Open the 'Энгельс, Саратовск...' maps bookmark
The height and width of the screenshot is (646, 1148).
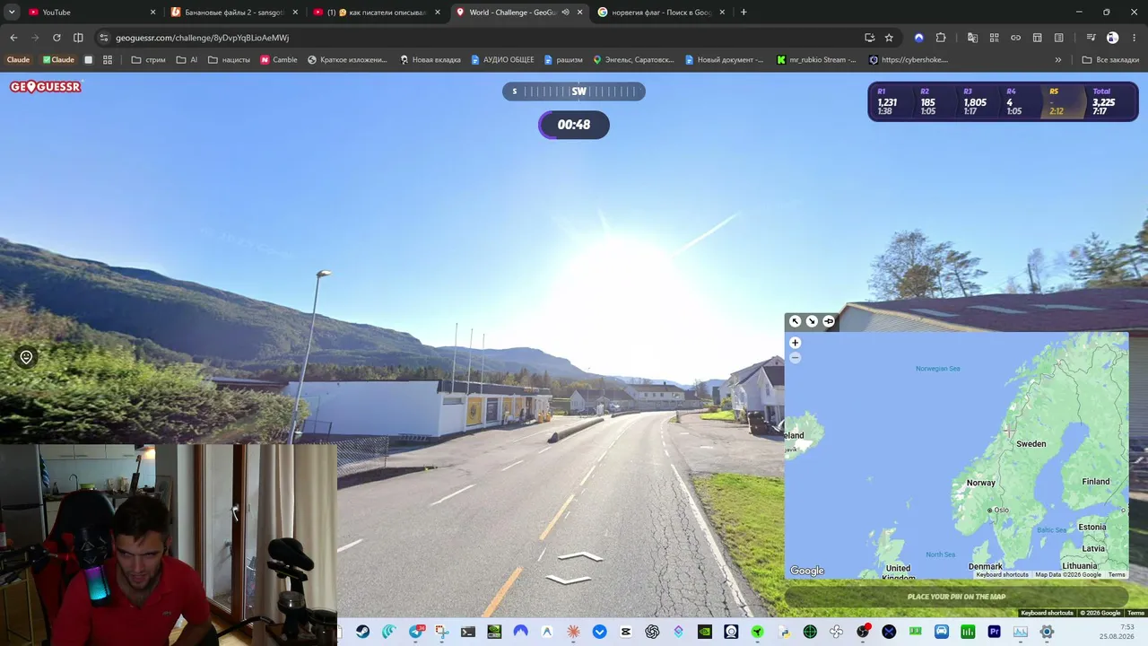coord(633,60)
